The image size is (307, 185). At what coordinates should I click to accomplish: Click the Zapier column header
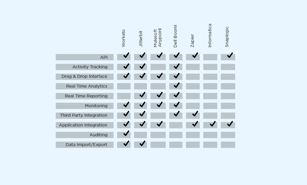tap(193, 40)
